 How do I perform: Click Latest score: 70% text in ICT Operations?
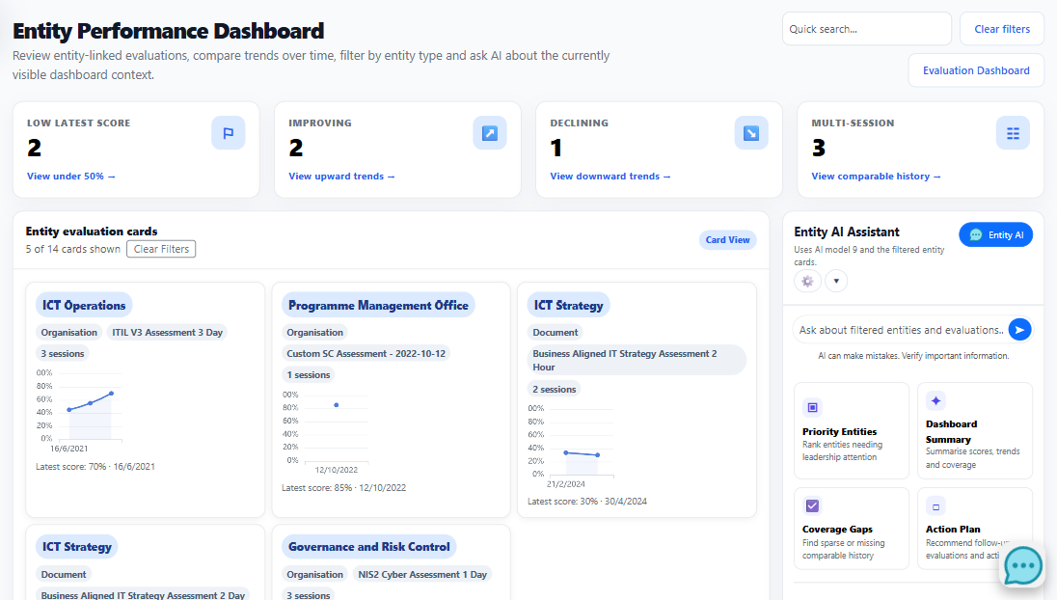(95, 467)
